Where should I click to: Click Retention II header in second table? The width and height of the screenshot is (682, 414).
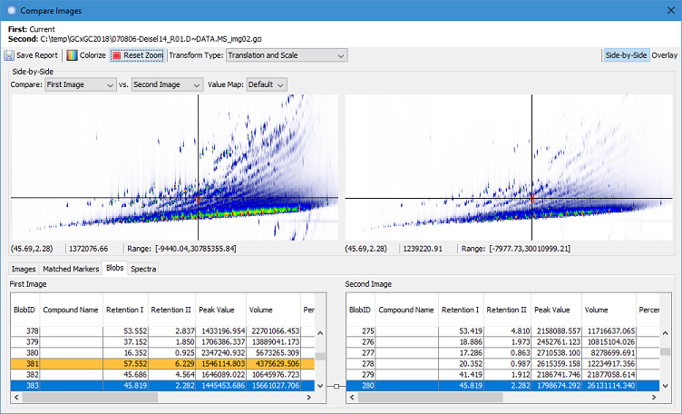(x=508, y=310)
